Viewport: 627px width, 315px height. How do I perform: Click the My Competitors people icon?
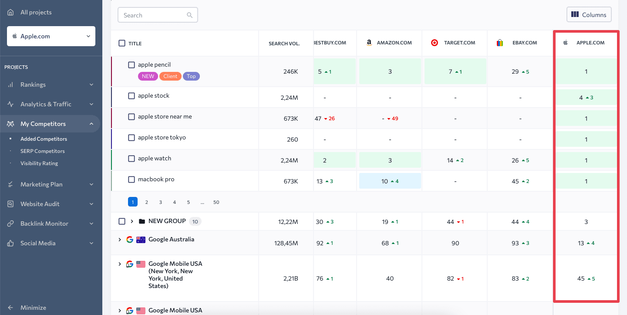tap(10, 124)
